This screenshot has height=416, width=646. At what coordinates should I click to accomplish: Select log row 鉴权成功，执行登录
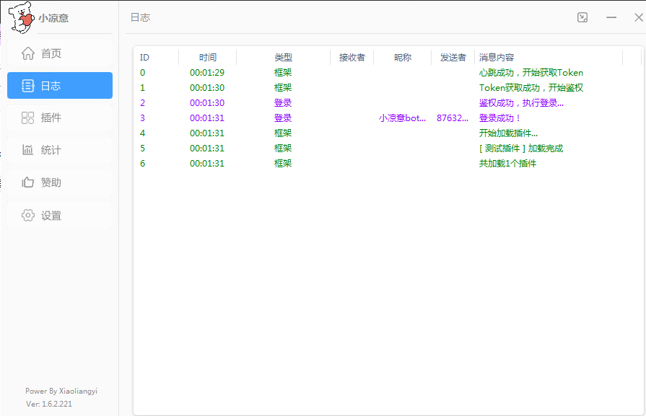521,103
